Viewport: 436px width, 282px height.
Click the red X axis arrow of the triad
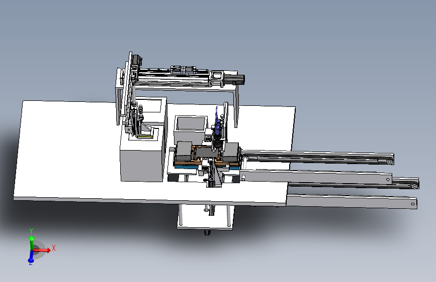42,250
